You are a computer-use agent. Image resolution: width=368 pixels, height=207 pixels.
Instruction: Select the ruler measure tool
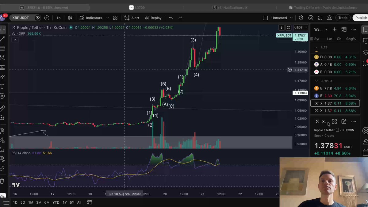tap(2, 108)
